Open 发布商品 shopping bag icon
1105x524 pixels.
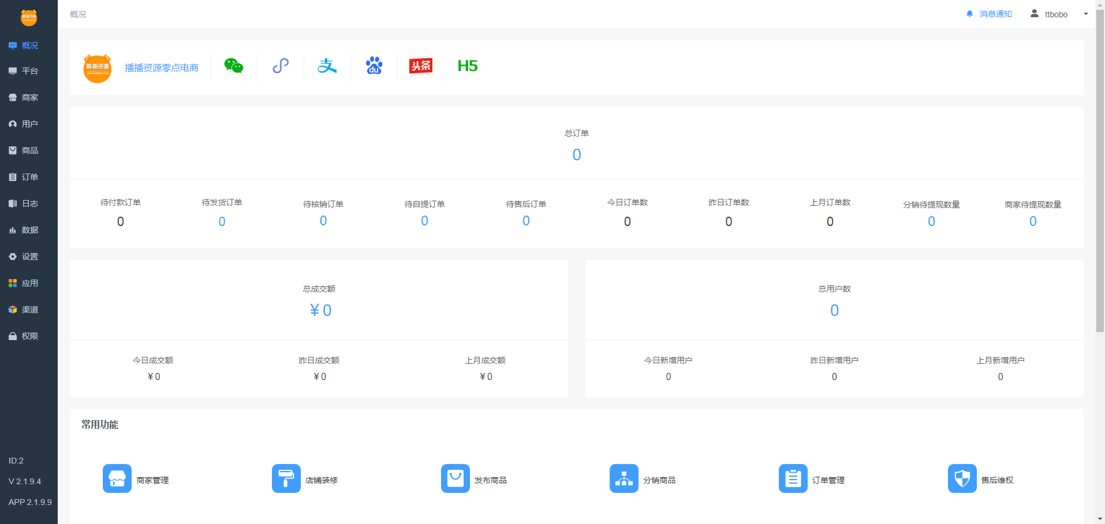click(456, 478)
